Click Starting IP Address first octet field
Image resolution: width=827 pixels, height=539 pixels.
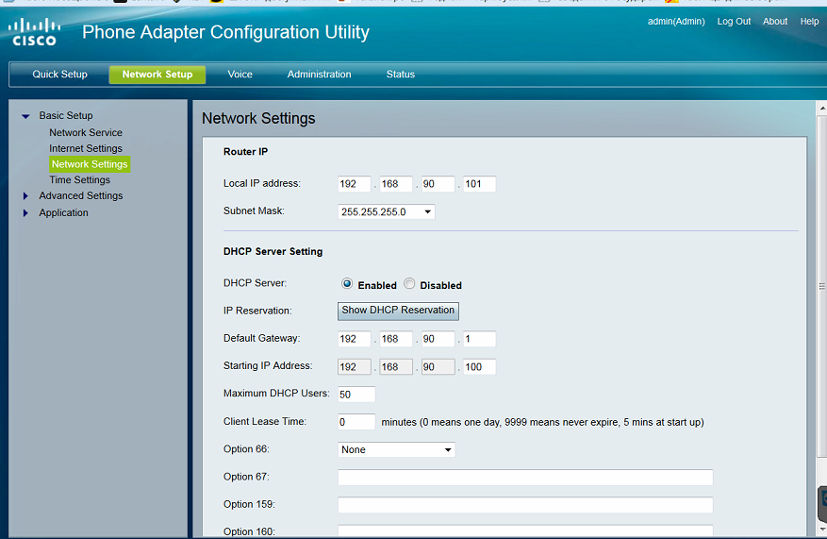[x=354, y=367]
